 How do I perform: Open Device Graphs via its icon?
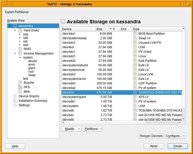coord(15,96)
